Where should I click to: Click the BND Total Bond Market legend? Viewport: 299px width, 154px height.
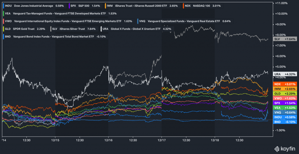coord(54,37)
